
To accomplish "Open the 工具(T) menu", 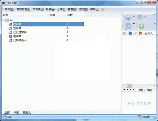I will click(61, 9).
